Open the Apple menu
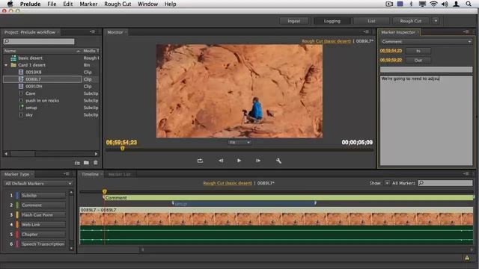Screen dimensions: 479x269 [x=10, y=4]
